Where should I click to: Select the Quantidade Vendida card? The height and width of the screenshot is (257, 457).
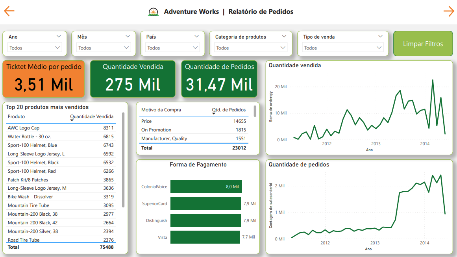[x=133, y=79]
